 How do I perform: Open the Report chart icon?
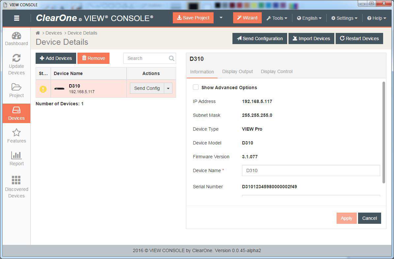pos(16,155)
